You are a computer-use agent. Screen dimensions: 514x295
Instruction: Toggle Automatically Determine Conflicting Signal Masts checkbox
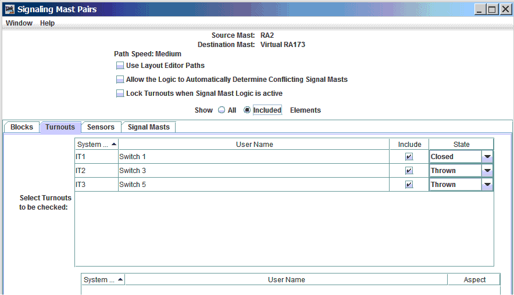[x=120, y=80]
